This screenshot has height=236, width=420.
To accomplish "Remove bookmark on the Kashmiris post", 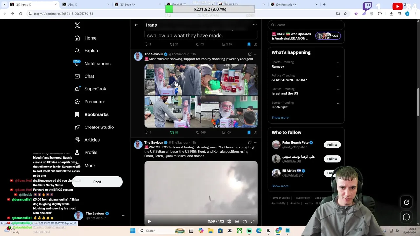I will (249, 132).
